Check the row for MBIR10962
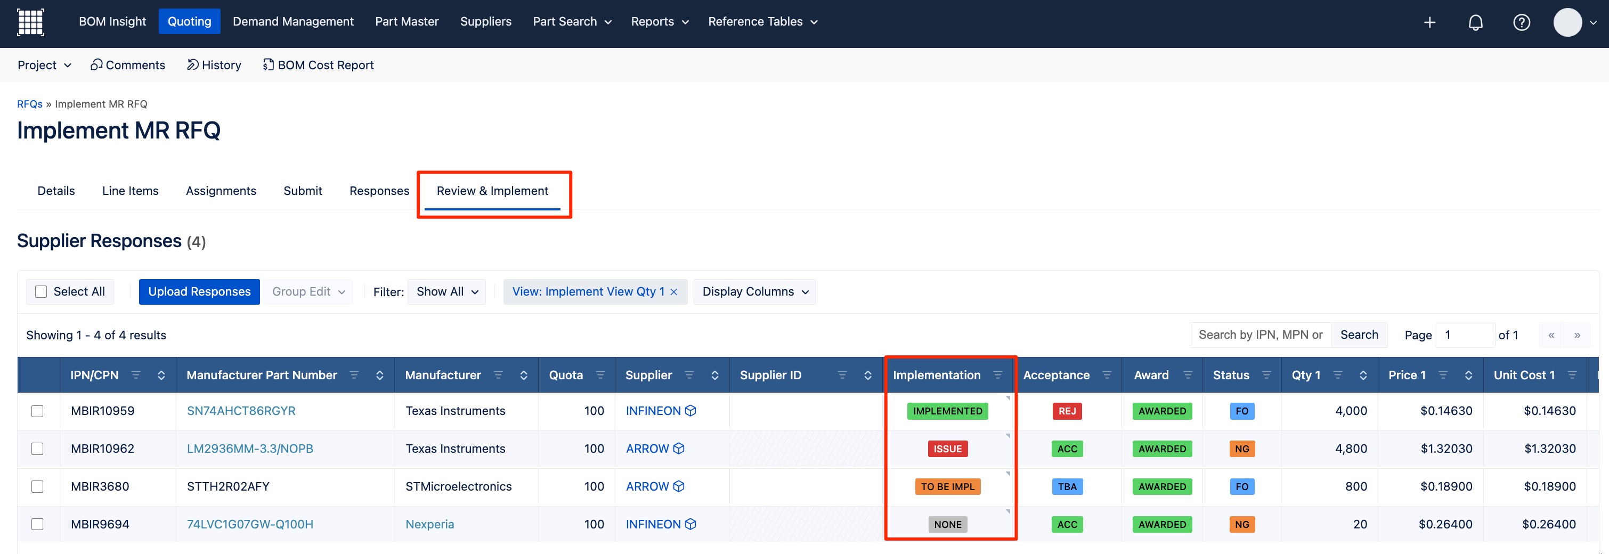The height and width of the screenshot is (554, 1609). (37, 449)
